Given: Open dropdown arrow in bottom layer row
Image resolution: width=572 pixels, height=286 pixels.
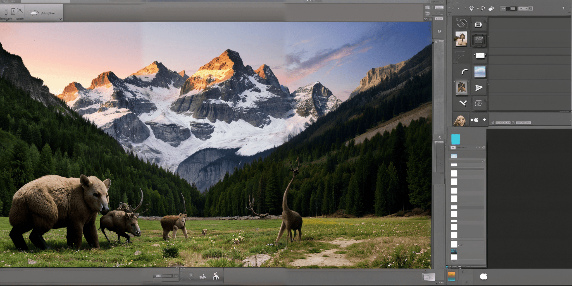Looking at the screenshot, I should pos(483,245).
